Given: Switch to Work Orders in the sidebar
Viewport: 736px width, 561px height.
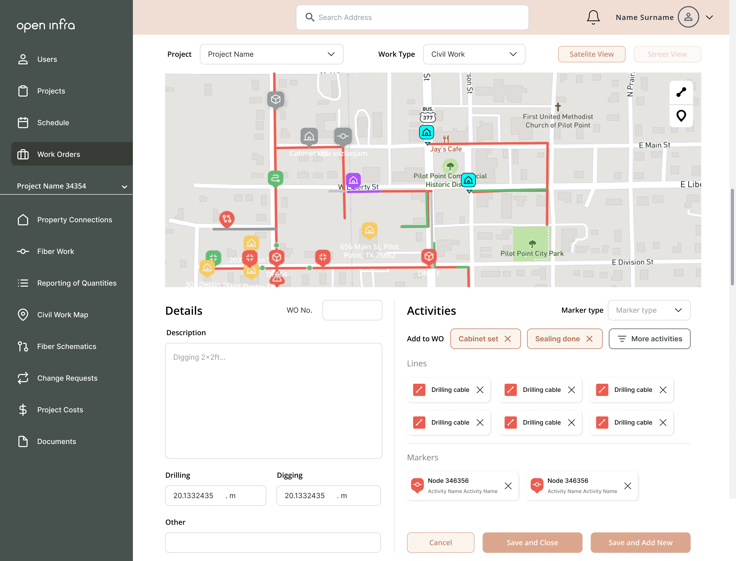Looking at the screenshot, I should [x=59, y=154].
